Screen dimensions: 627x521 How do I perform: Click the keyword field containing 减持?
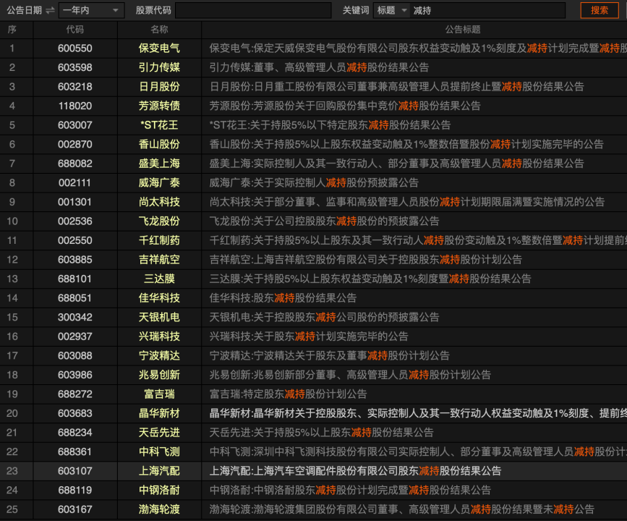click(x=488, y=10)
